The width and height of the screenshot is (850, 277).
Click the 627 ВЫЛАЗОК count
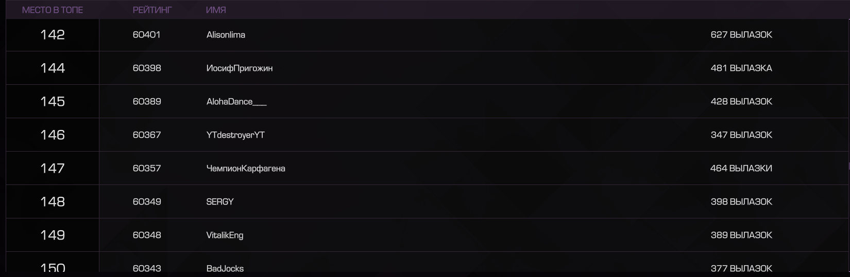coord(741,35)
